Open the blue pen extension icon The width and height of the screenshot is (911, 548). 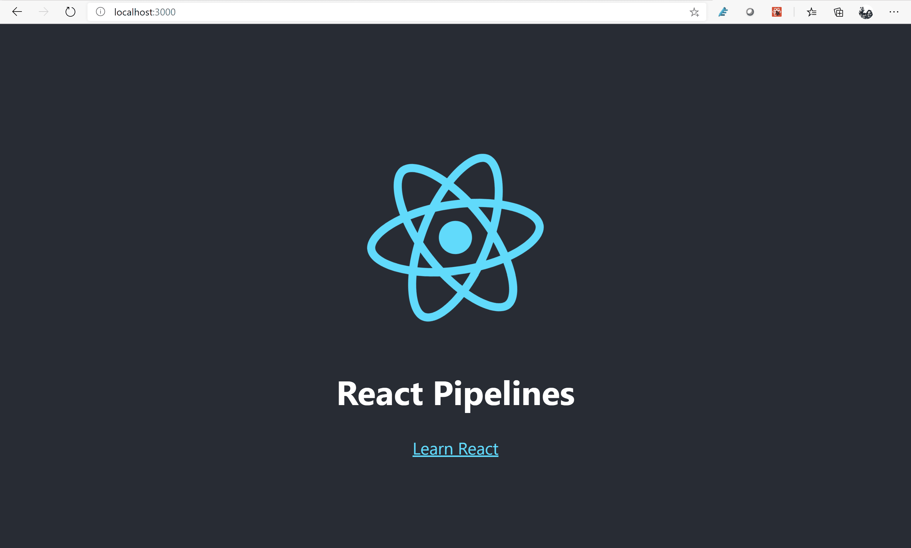point(723,12)
